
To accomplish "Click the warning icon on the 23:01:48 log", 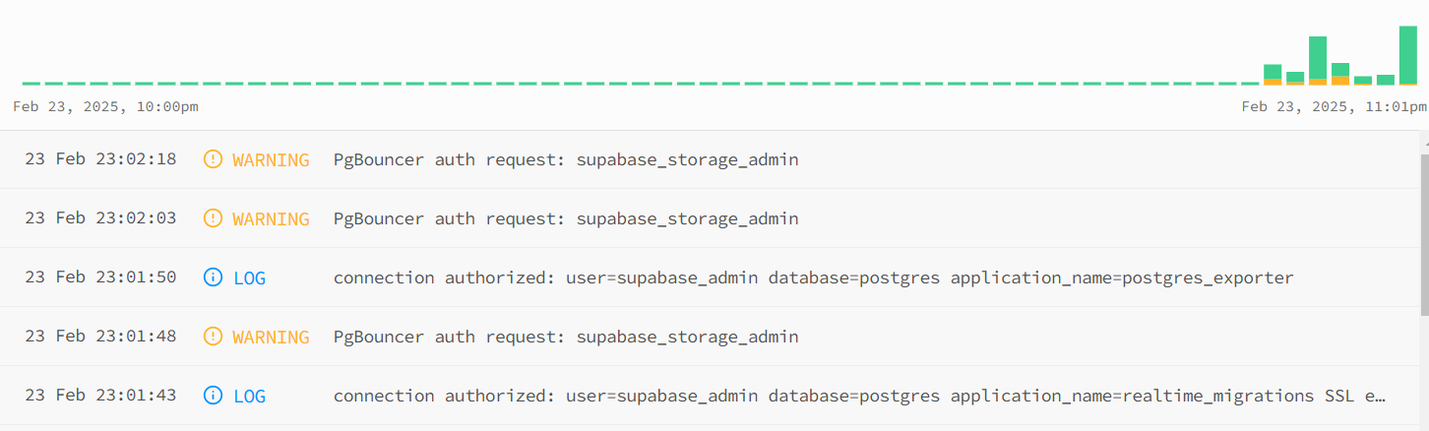I will pyautogui.click(x=213, y=337).
